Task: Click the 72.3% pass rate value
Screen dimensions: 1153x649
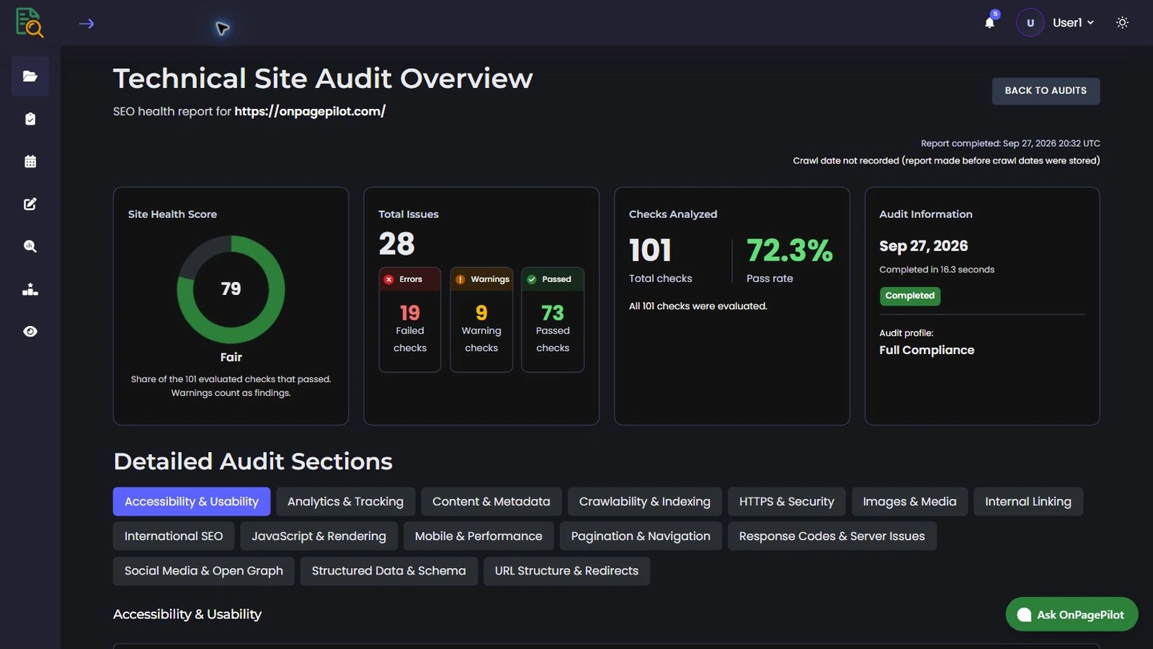Action: tap(789, 251)
